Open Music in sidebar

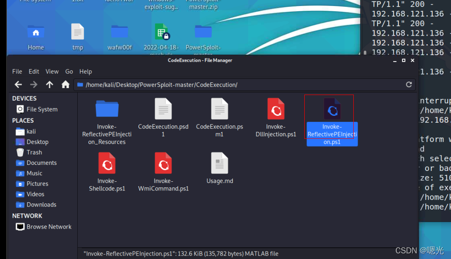point(29,173)
